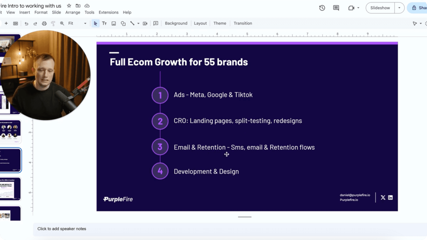427x240 pixels.
Task: Select CRO: Landing pages text line
Action: 238,121
